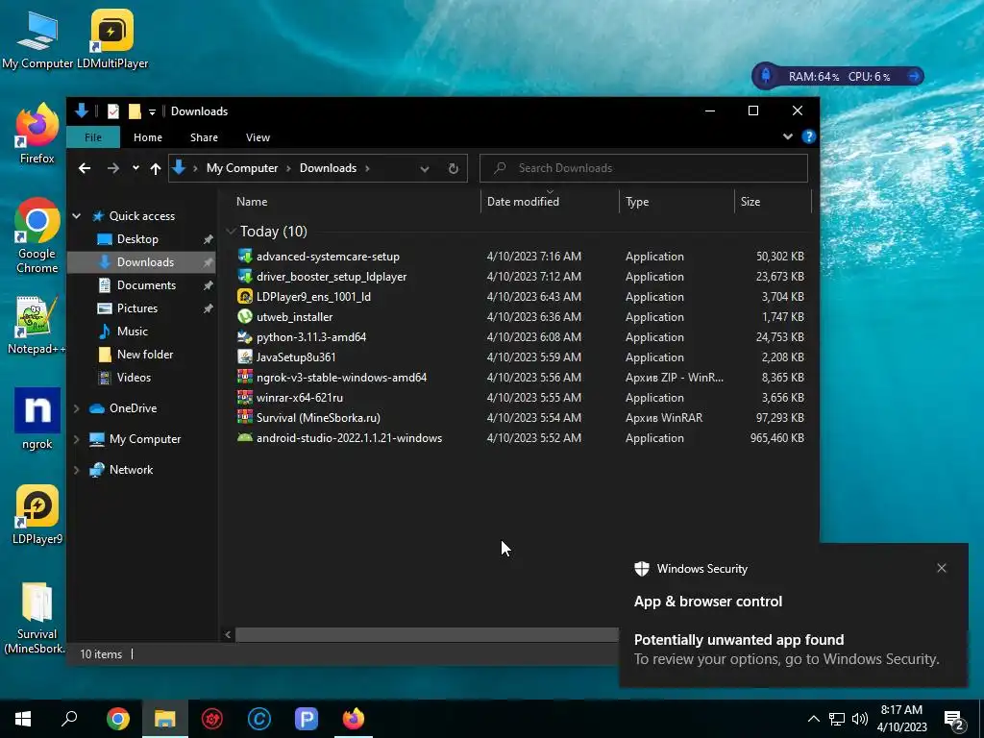Image resolution: width=984 pixels, height=738 pixels.
Task: Open the View ribbon tab
Action: click(x=258, y=137)
